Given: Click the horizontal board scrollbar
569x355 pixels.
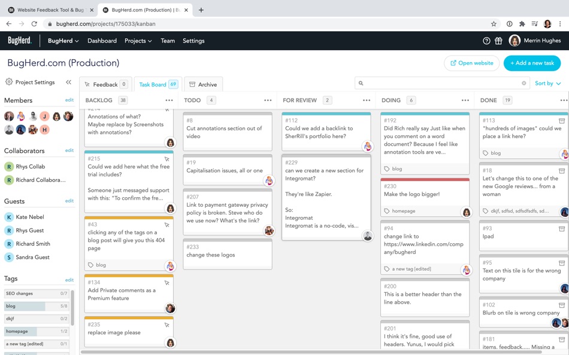Looking at the screenshot, I should tap(311, 352).
